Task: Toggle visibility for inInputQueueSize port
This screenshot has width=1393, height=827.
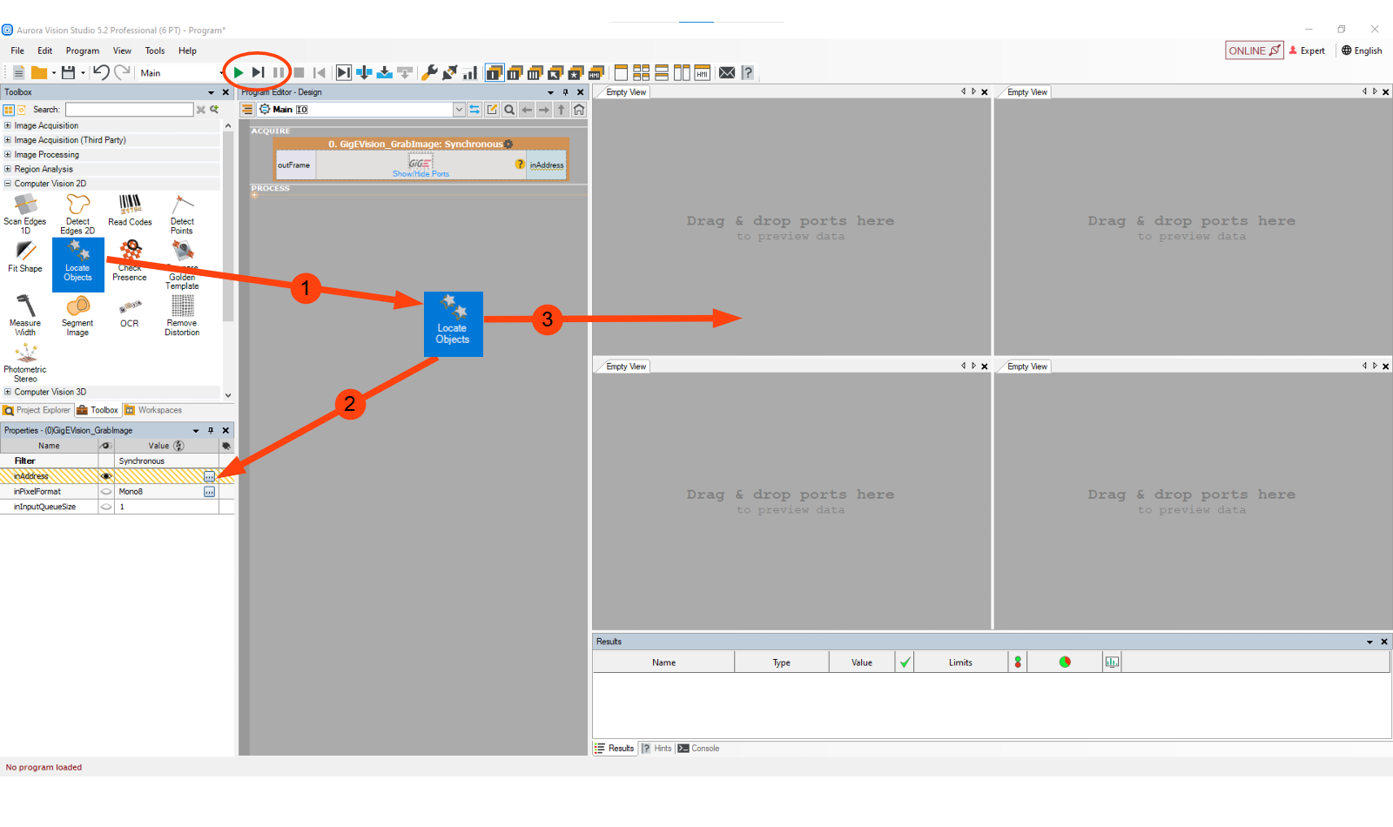Action: 106,507
